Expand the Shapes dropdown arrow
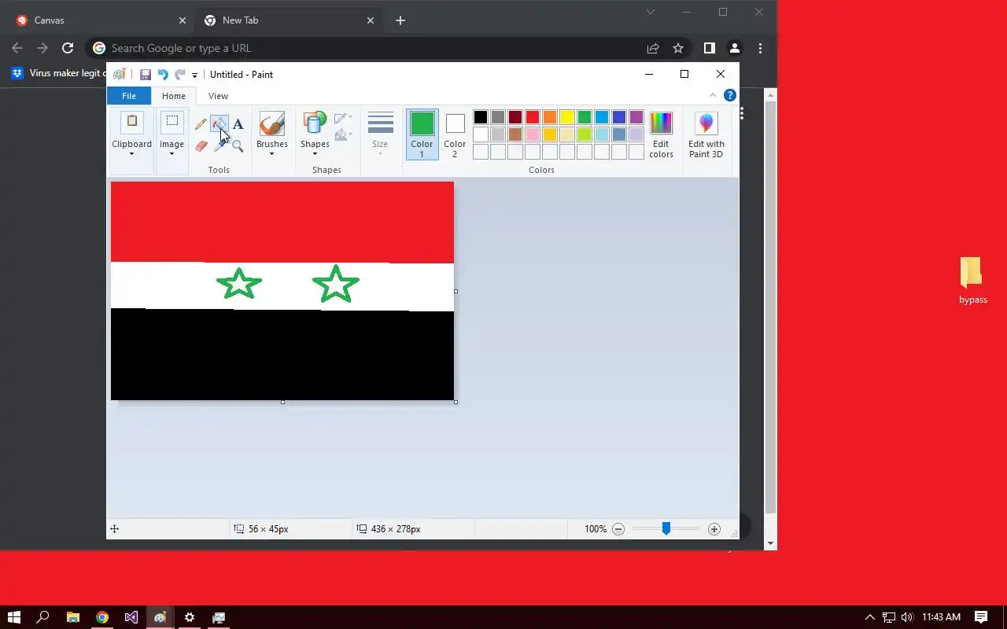This screenshot has height=629, width=1007. click(x=315, y=154)
